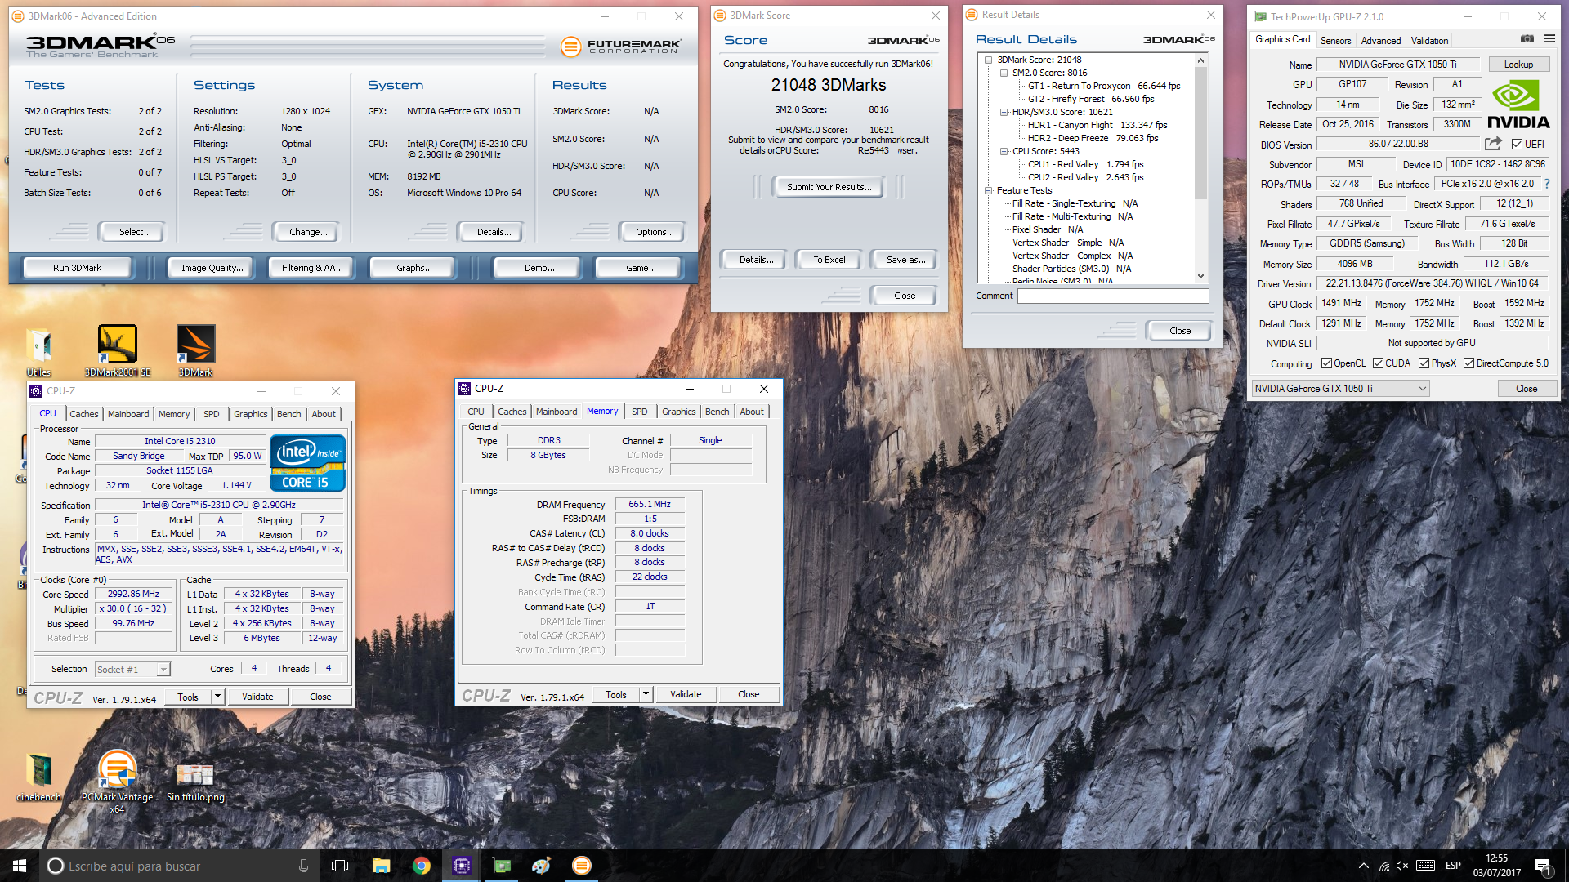Viewport: 1569px width, 882px height.
Task: Click the Filtering & AA button
Action: pos(311,268)
